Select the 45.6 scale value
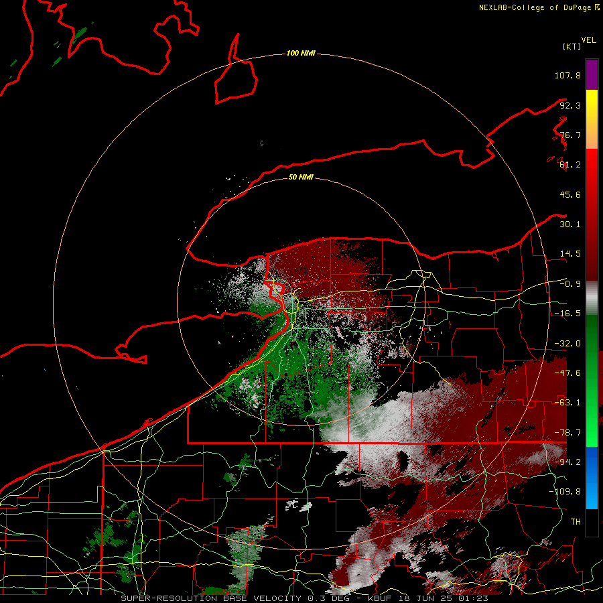 [x=570, y=194]
